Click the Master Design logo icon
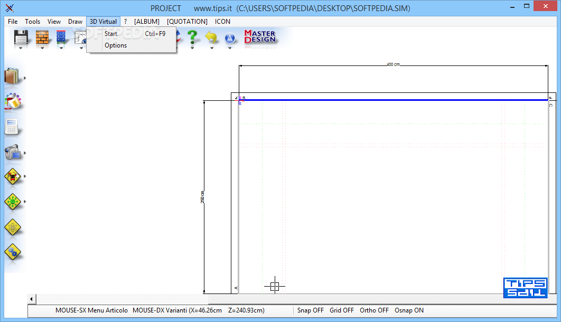This screenshot has width=561, height=322. (260, 37)
